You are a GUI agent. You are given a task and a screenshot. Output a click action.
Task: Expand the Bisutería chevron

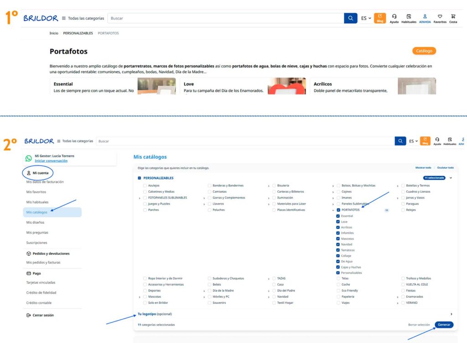(x=269, y=186)
